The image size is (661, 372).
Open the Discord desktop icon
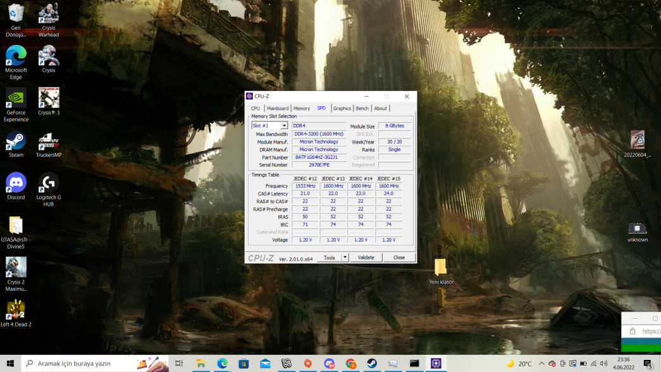point(16,183)
